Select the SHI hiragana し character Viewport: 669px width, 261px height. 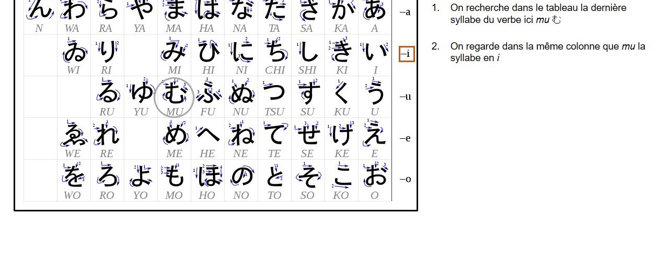pos(307,51)
